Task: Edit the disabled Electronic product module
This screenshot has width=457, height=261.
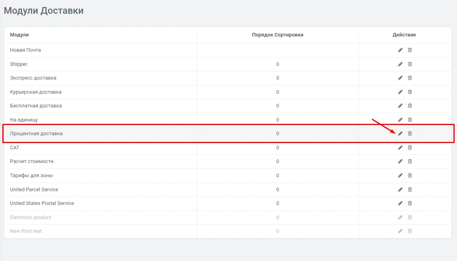Action: click(x=400, y=217)
